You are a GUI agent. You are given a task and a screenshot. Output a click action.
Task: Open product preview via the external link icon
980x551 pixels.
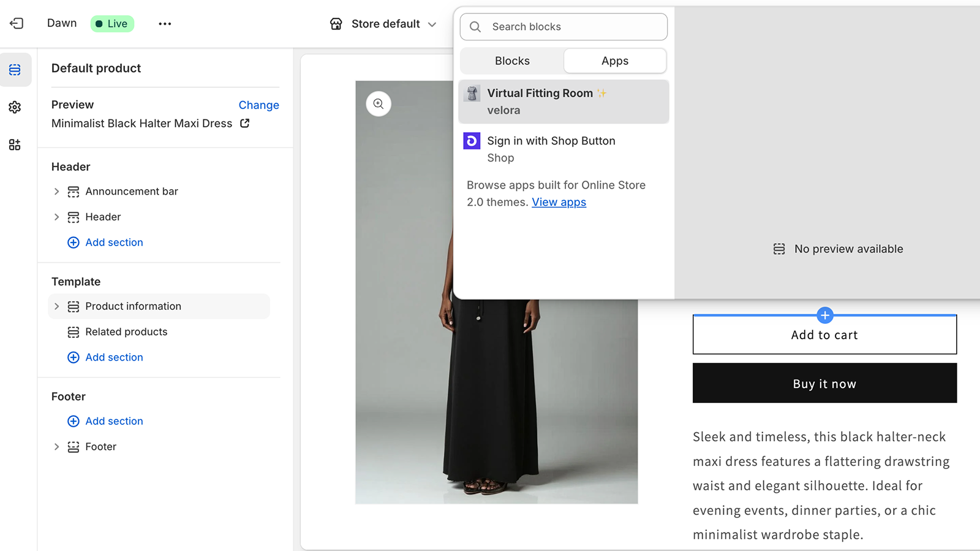coord(244,123)
